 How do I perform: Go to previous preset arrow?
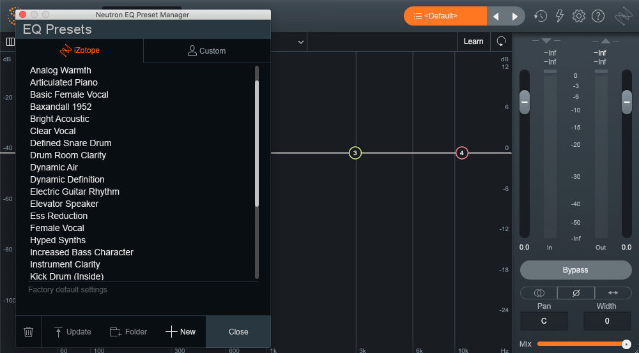[x=496, y=17]
